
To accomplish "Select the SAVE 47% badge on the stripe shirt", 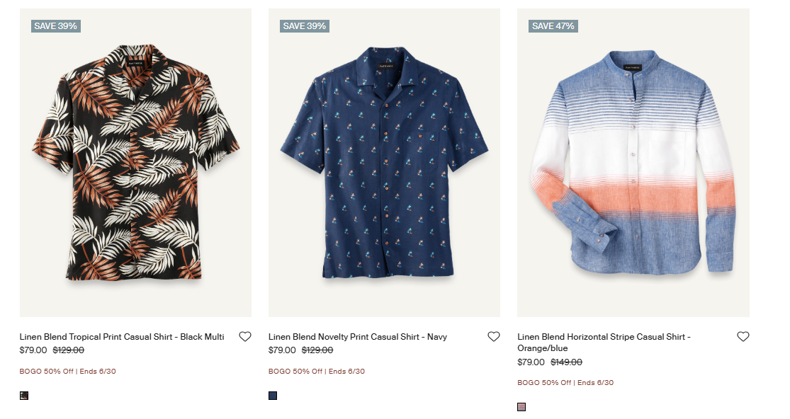I will 553,25.
